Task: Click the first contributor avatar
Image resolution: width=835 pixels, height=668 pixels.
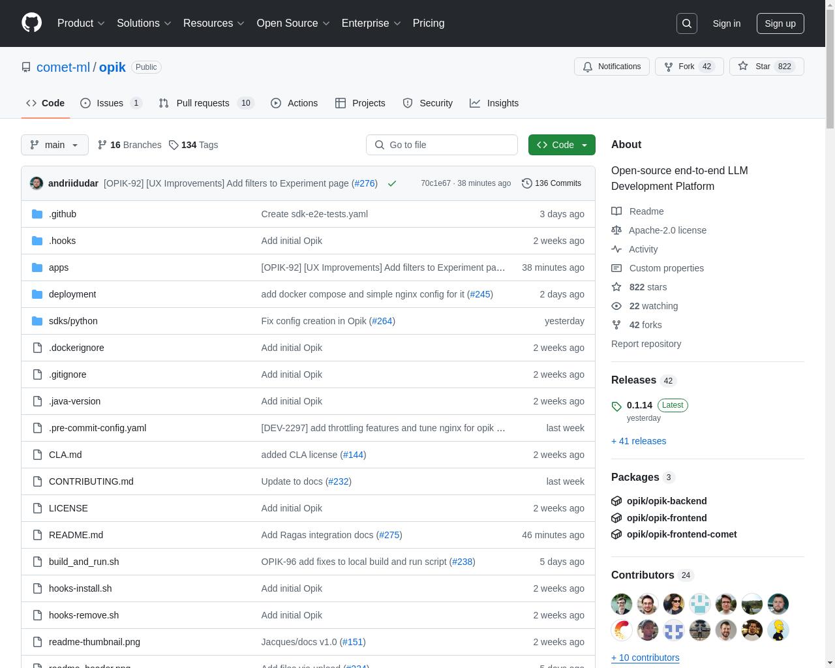Action: tap(622, 604)
